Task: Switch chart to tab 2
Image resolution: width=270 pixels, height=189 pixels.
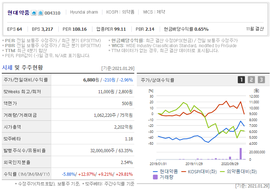Action: tap(251, 80)
